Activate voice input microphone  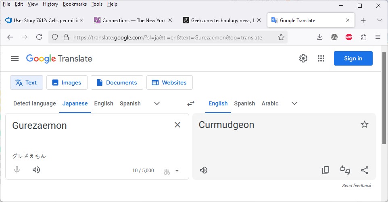tap(17, 170)
